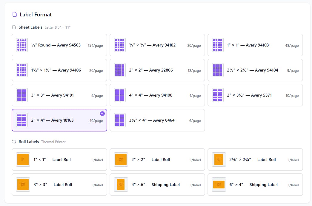This screenshot has width=312, height=206.
Task: Pick 4" × 4" — Avery 94100 format
Action: point(157,95)
